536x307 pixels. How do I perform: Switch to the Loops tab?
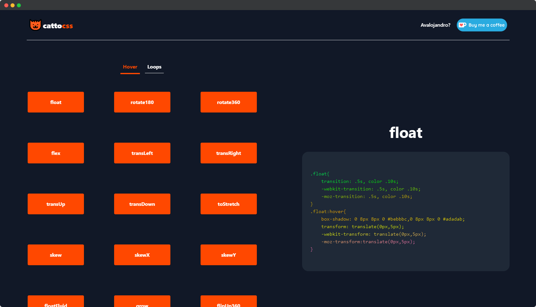tap(154, 67)
